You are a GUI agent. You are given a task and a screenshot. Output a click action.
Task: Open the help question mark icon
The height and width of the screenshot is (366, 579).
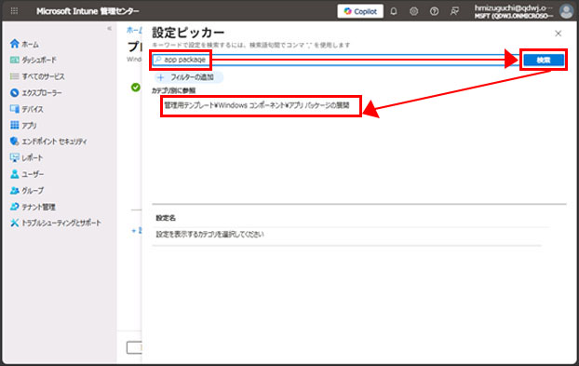point(434,11)
